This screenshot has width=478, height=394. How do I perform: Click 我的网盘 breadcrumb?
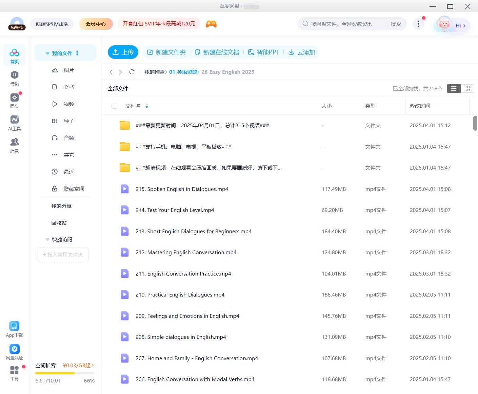point(155,72)
